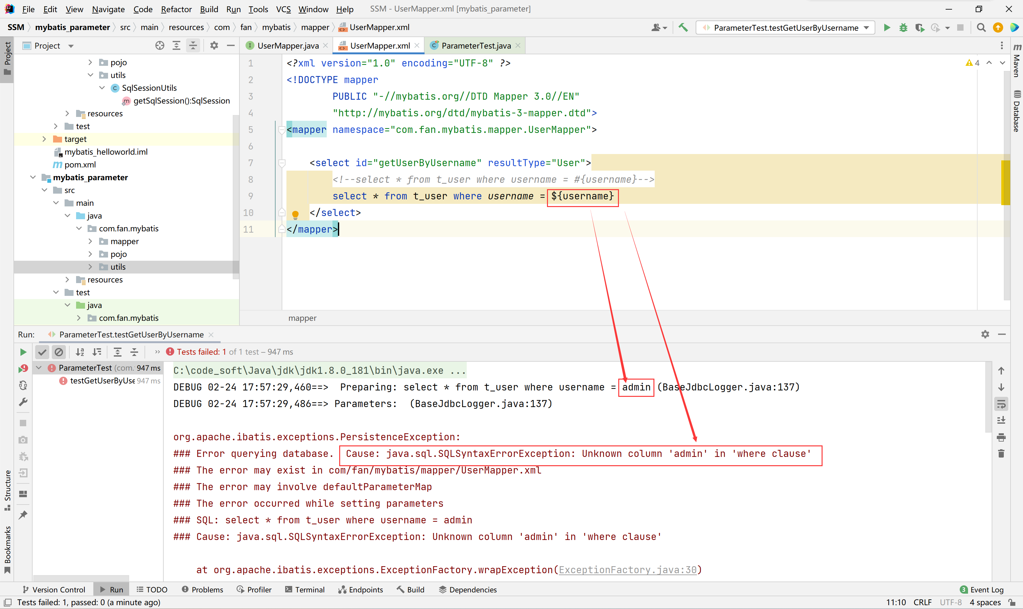
Task: Expand the target folder
Action: tap(44, 139)
